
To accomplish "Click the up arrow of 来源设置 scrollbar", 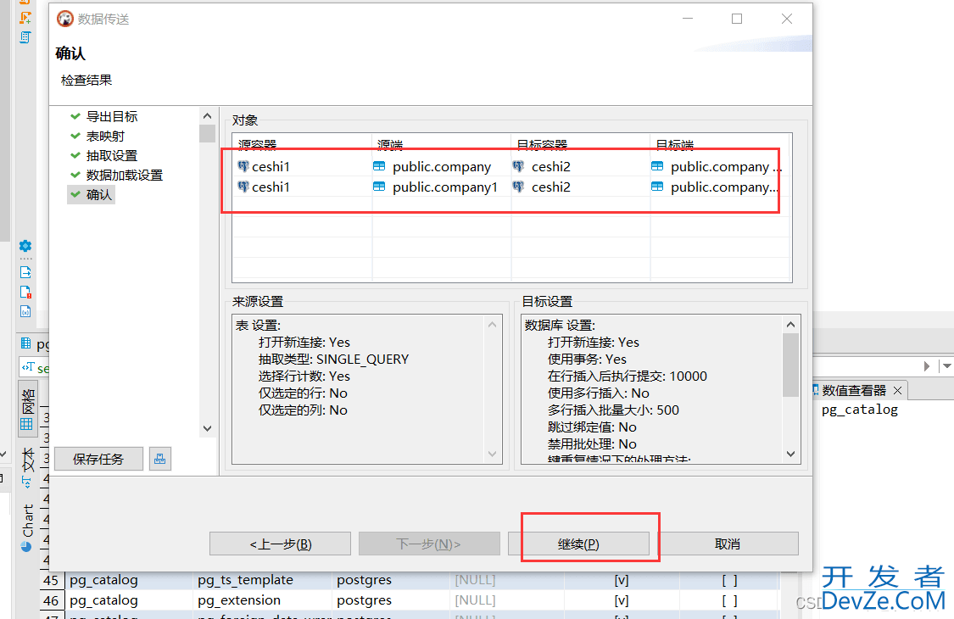I will coord(492,325).
